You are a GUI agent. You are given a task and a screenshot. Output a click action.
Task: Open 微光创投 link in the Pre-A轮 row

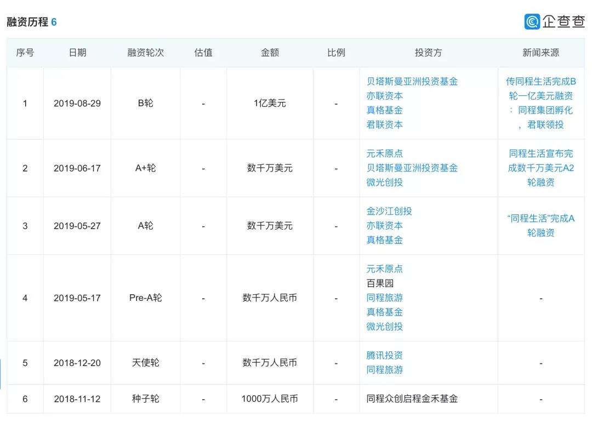coord(384,327)
